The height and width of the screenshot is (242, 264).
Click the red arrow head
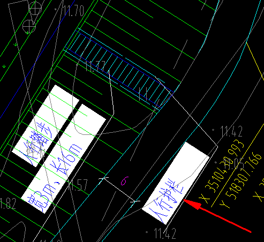(193, 205)
